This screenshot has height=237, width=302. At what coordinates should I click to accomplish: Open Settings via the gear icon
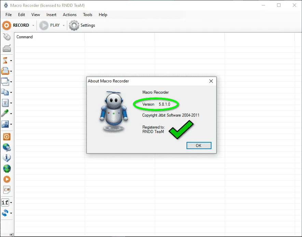click(74, 25)
